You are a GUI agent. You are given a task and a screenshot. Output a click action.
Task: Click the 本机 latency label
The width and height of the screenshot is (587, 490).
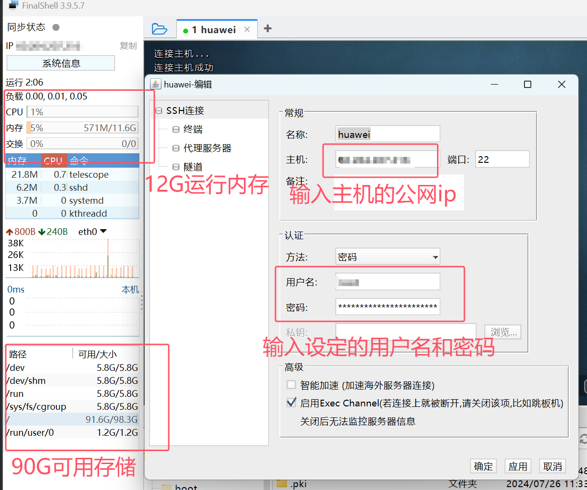tap(130, 290)
